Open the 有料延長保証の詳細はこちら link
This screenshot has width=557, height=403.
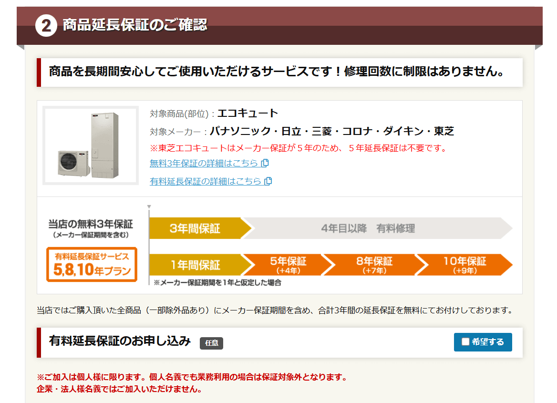pos(206,181)
